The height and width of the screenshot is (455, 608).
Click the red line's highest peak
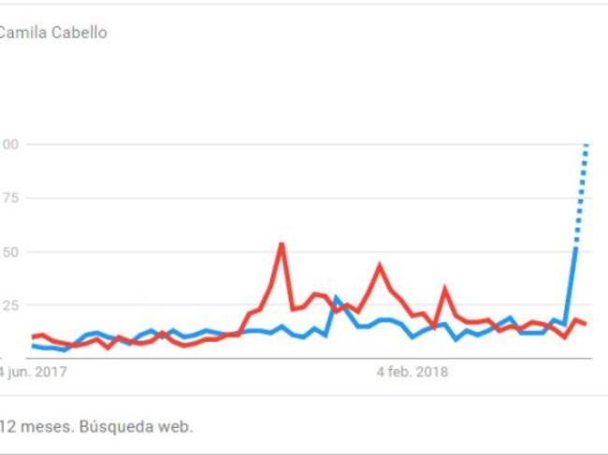coord(282,245)
